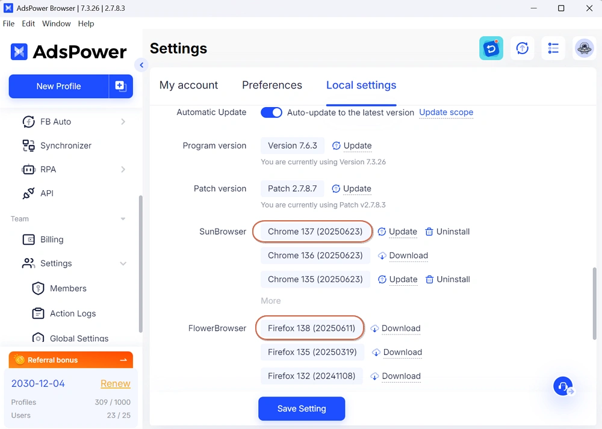
Task: Click the update icon for Program version
Action: click(337, 146)
